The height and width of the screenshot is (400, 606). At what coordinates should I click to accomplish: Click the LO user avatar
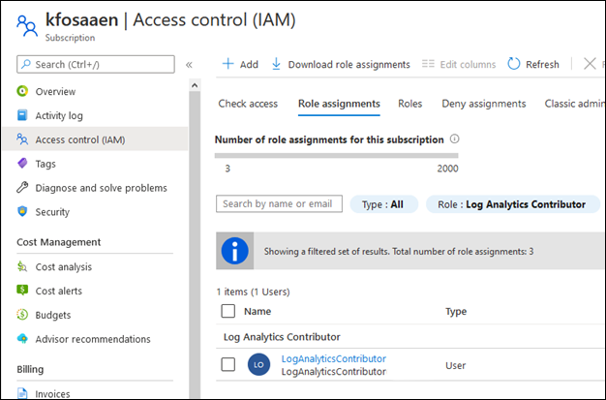258,364
